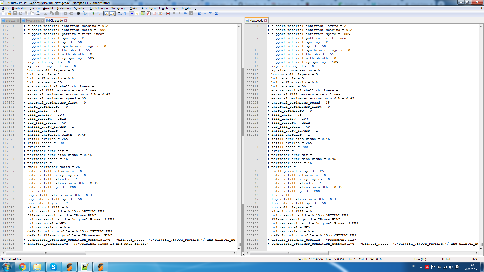
Task: Zoom out using the magnifier minus icon
Action: pos(98,13)
